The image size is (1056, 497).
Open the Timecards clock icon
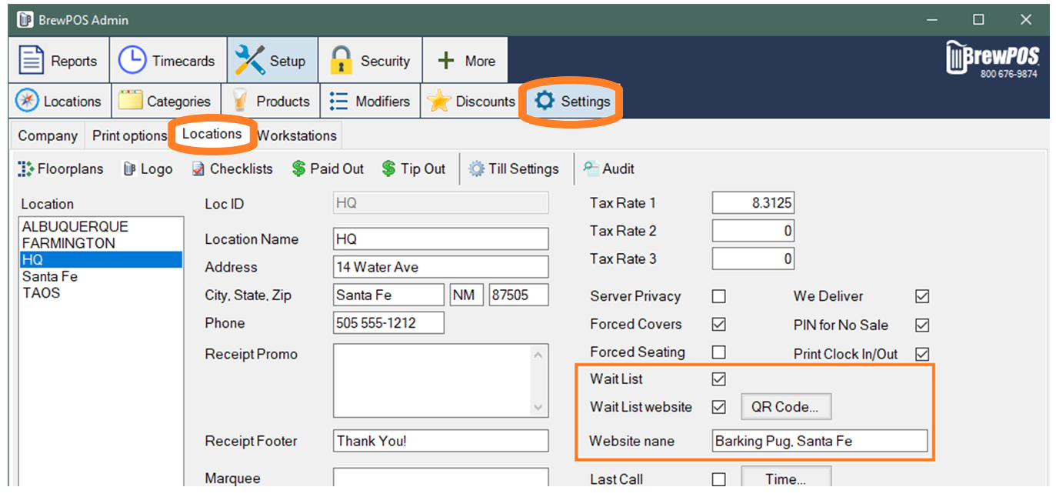coord(132,61)
